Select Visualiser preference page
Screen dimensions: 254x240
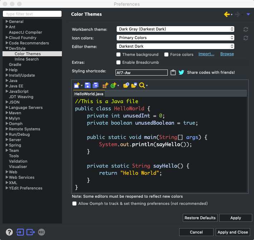18,167
